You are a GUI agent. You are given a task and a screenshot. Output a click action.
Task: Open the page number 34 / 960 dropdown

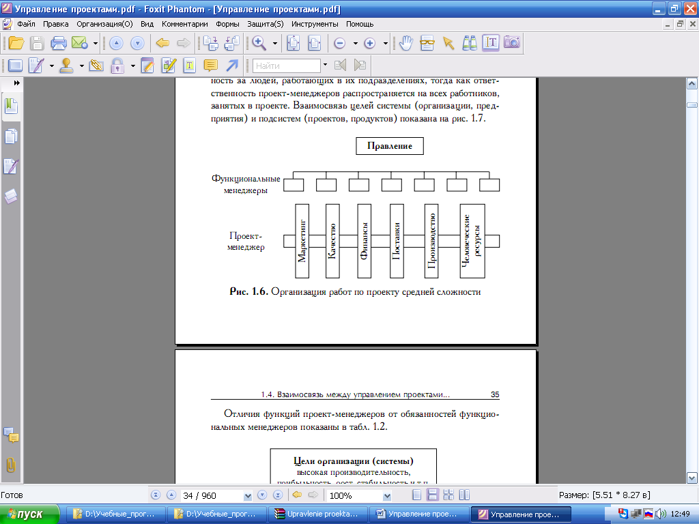[248, 495]
